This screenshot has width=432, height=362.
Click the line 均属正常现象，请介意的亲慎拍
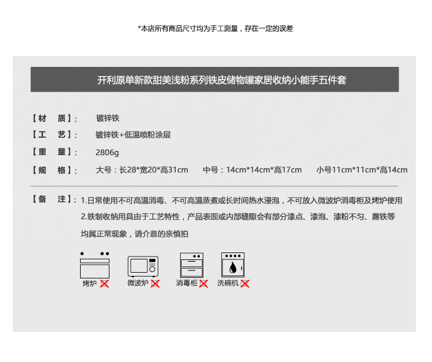coord(134,234)
